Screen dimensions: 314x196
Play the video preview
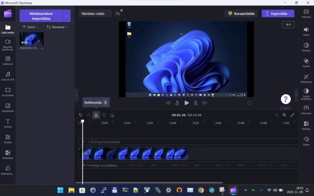click(186, 103)
